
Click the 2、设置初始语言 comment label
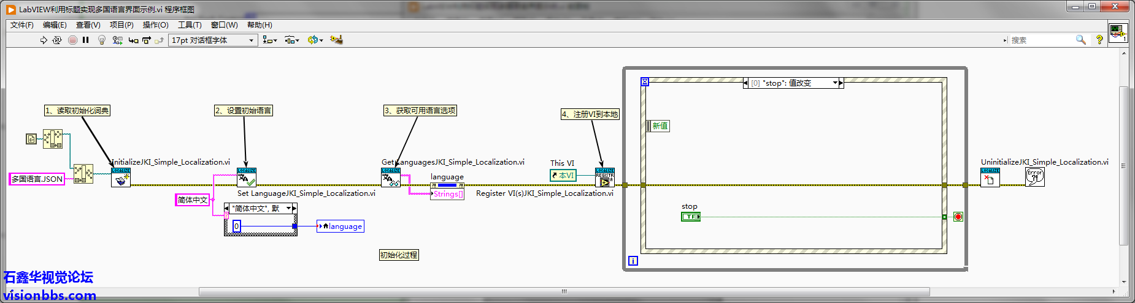click(243, 111)
